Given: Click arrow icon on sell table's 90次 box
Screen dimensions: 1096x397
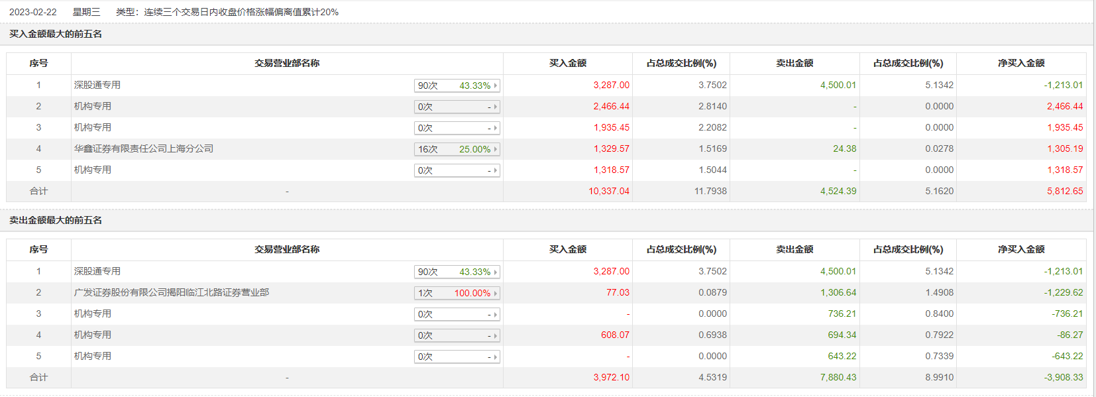Looking at the screenshot, I should [x=495, y=272].
